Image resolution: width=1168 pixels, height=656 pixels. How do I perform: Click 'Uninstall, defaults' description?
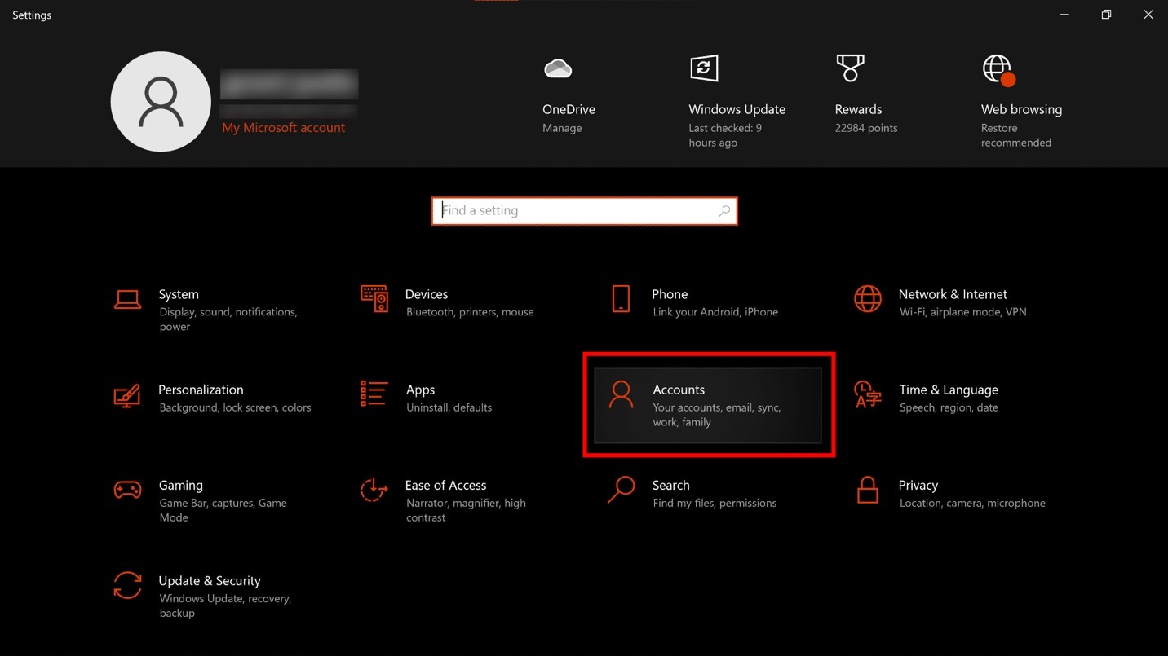[x=449, y=407]
